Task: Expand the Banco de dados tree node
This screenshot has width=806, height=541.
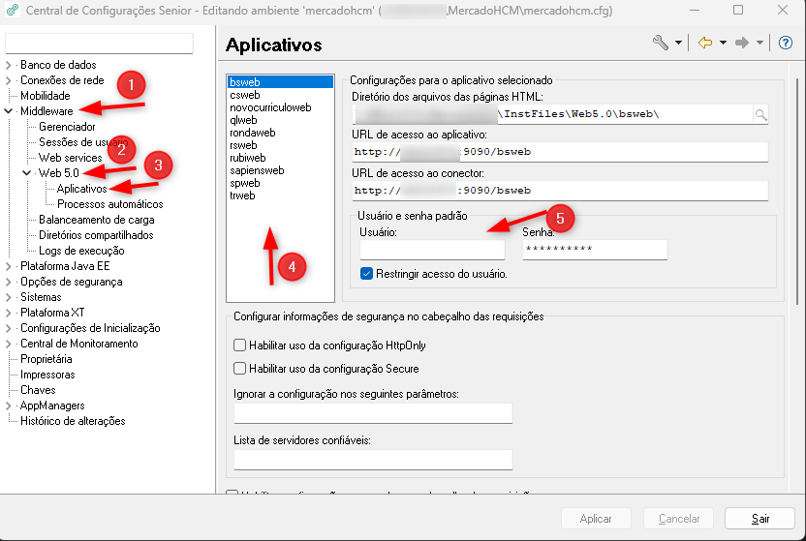Action: (9, 66)
